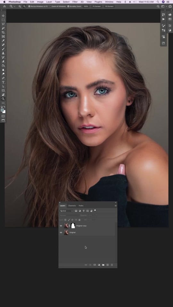Viewport: 173px width, 307px height.
Task: Select the Type tool in toolbar
Action: point(3,82)
